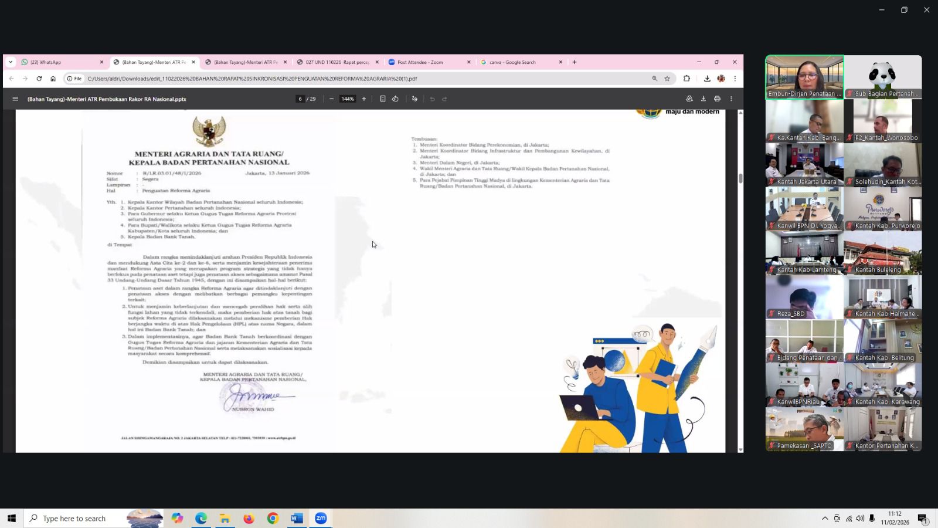
Task: Zoom in the PDF document
Action: pyautogui.click(x=364, y=99)
